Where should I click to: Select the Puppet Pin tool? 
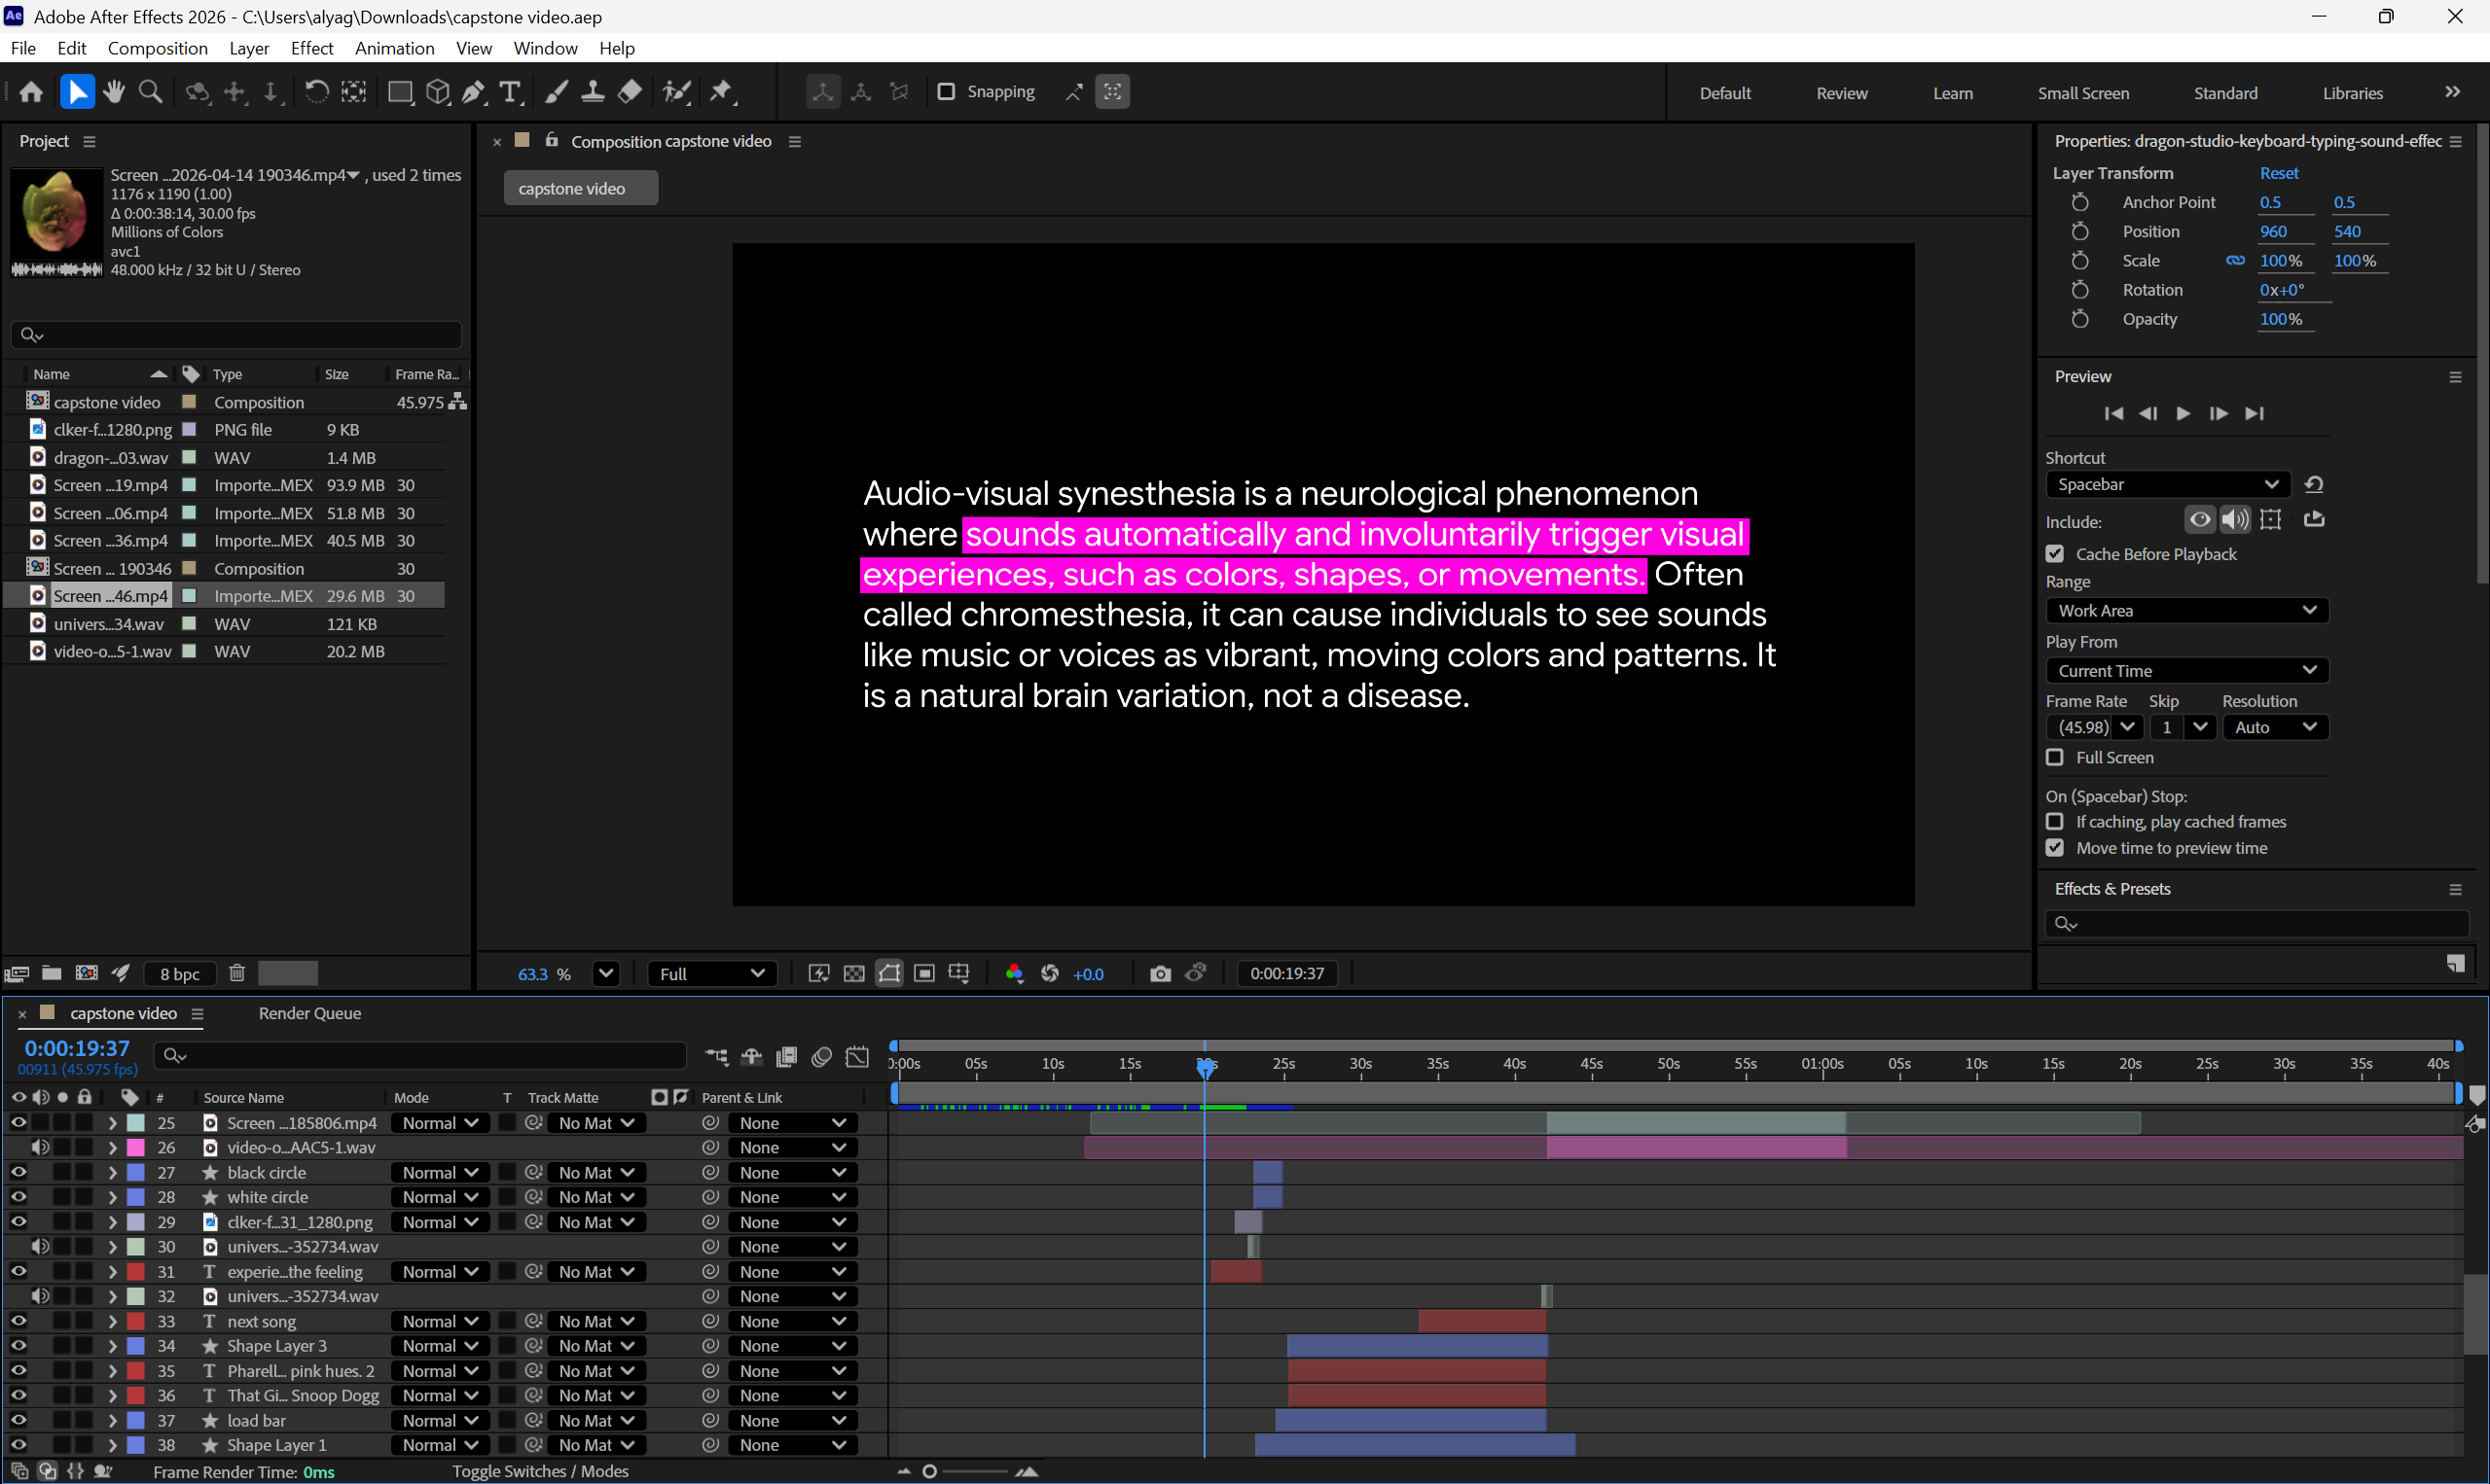pyautogui.click(x=721, y=92)
